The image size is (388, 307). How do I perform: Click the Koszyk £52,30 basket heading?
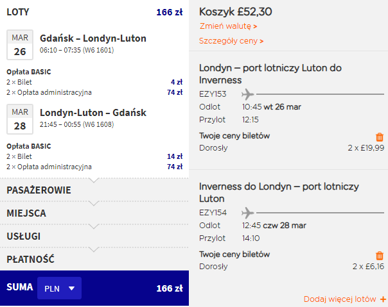pyautogui.click(x=236, y=12)
